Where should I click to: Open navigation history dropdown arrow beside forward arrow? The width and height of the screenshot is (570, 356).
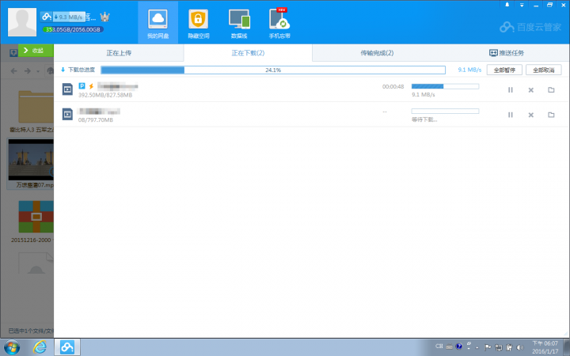click(38, 71)
